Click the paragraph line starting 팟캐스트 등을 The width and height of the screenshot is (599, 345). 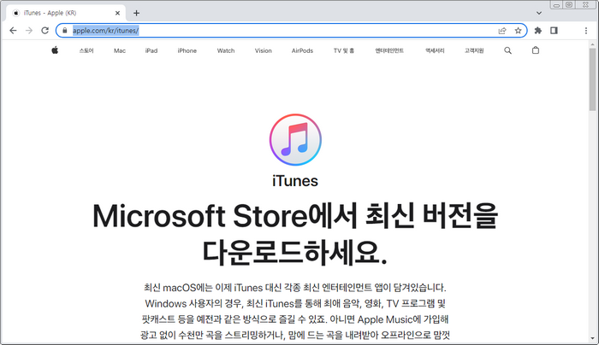click(x=295, y=319)
